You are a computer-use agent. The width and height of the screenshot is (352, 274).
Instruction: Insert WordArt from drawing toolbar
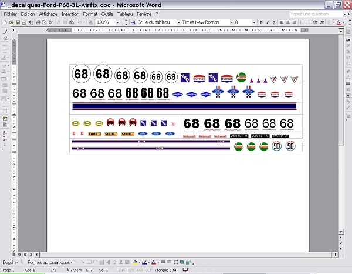pos(108,262)
